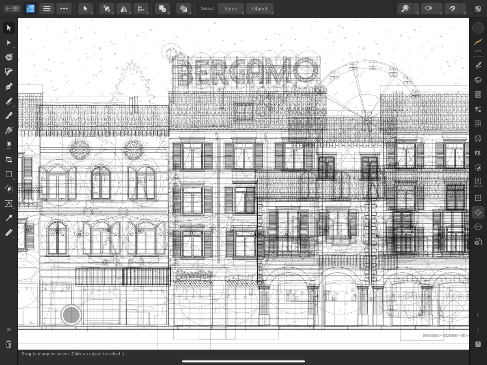Open the question mark help
Image resolution: width=487 pixels, height=365 pixels.
pyautogui.click(x=478, y=344)
